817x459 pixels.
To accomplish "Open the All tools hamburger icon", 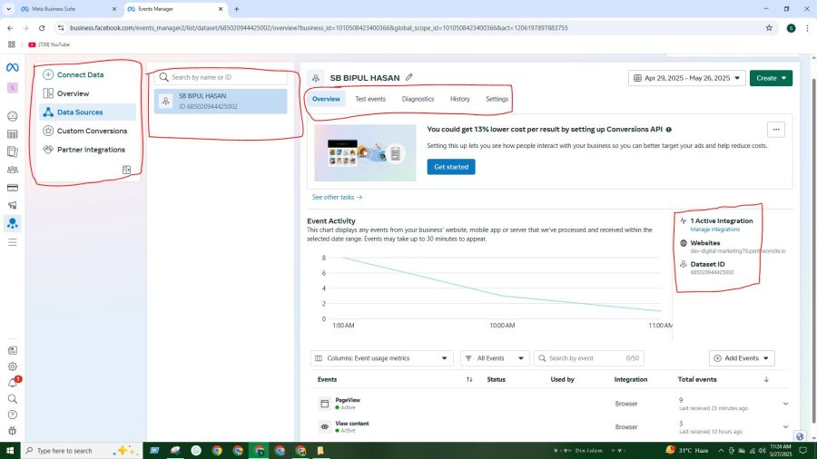I will (13, 242).
